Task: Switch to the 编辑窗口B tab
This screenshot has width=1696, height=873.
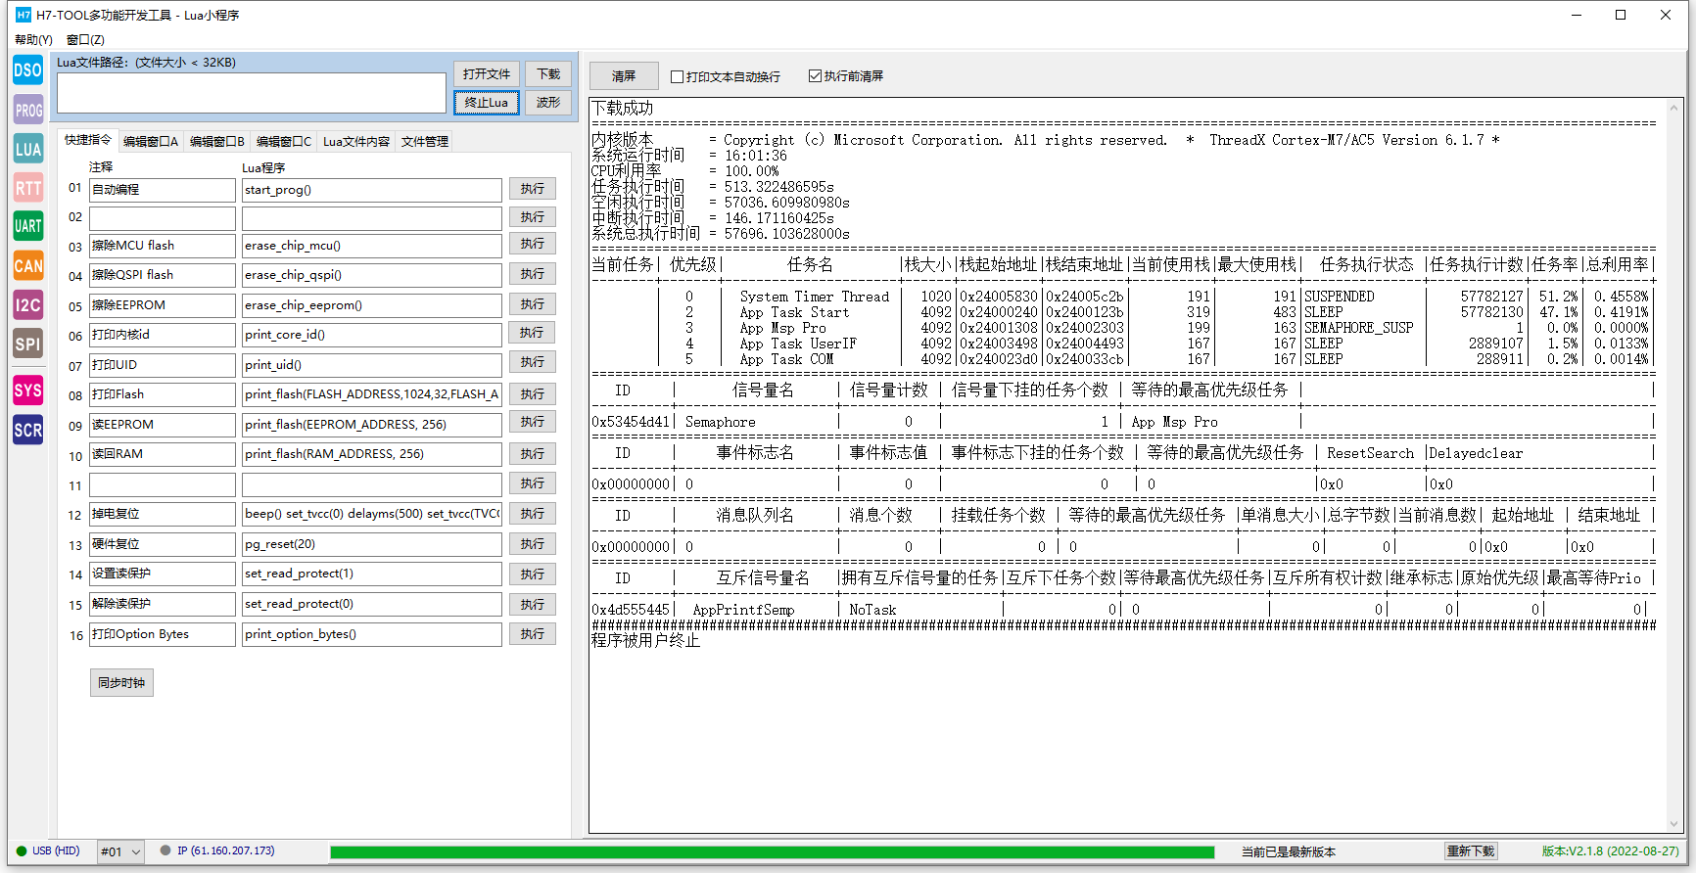Action: (217, 142)
